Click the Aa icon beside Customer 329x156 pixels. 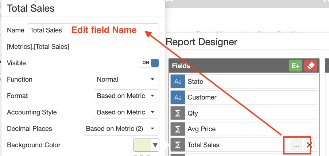(178, 97)
